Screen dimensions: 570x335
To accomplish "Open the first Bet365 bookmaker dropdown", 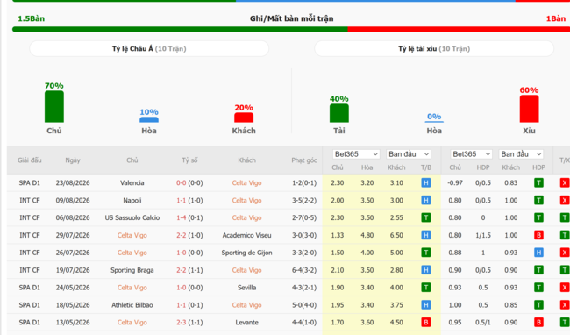I will (356, 154).
